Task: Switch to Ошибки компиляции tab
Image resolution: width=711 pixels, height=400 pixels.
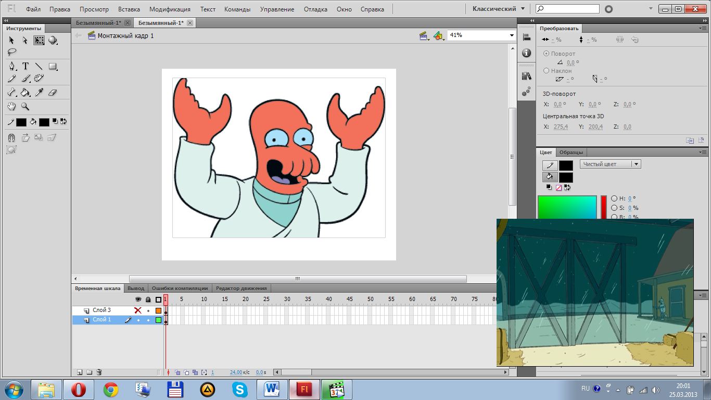Action: point(180,288)
